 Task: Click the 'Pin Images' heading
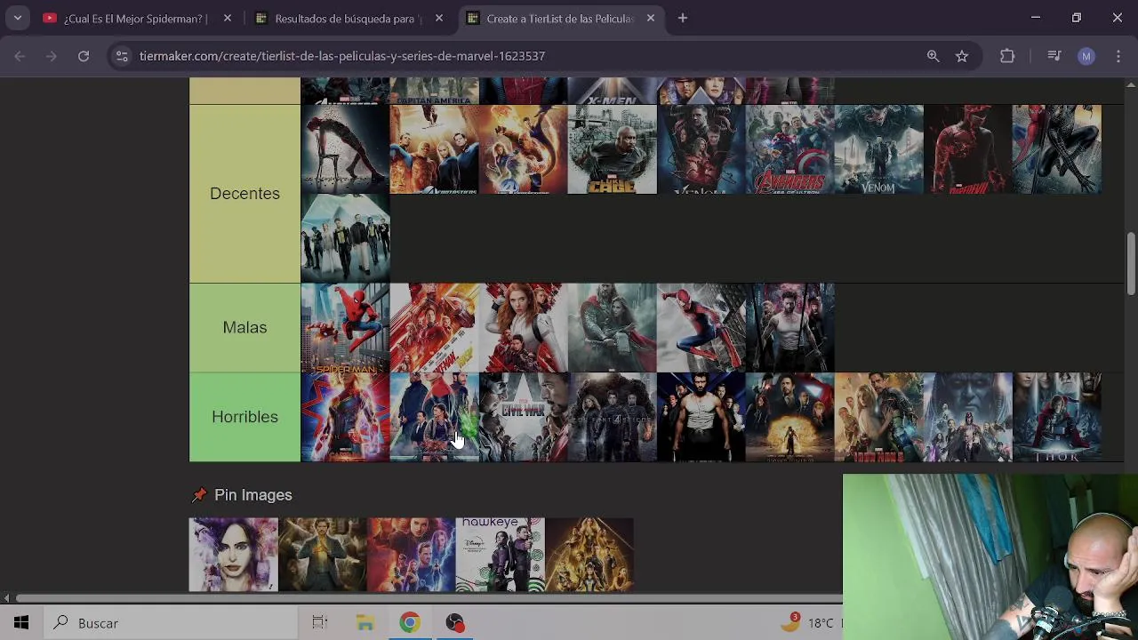click(x=252, y=495)
